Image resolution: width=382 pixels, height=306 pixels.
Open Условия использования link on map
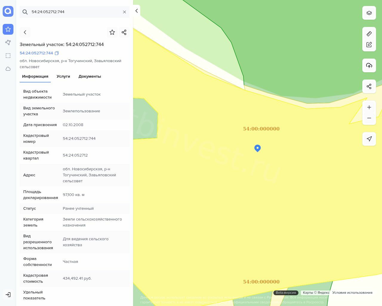(352, 293)
